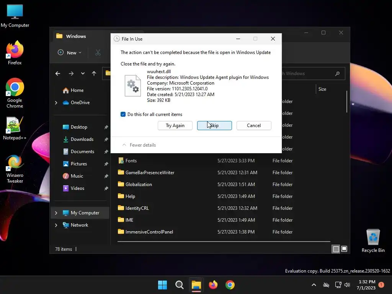Cancel the File In Use dialog
392x294 pixels.
254,126
